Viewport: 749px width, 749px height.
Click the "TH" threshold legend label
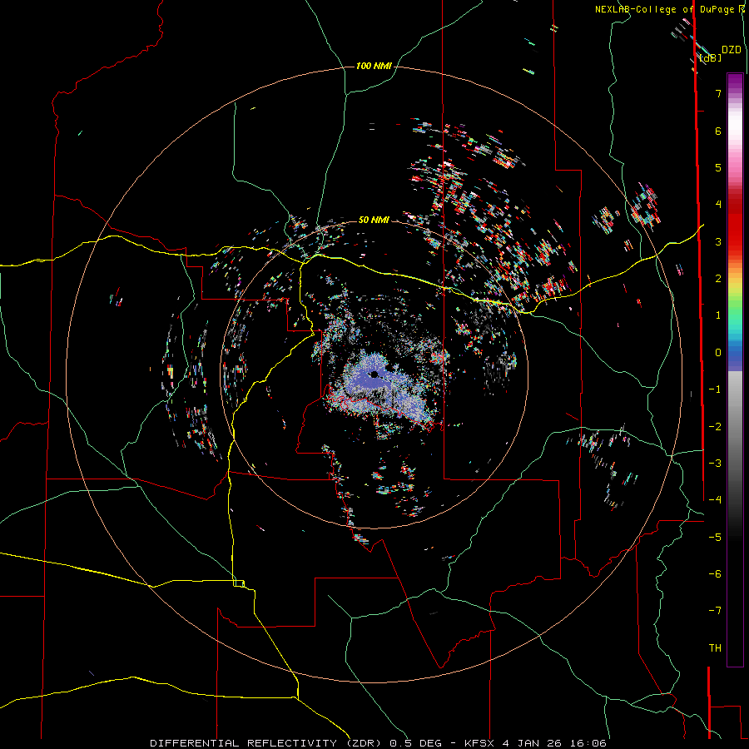(x=715, y=648)
